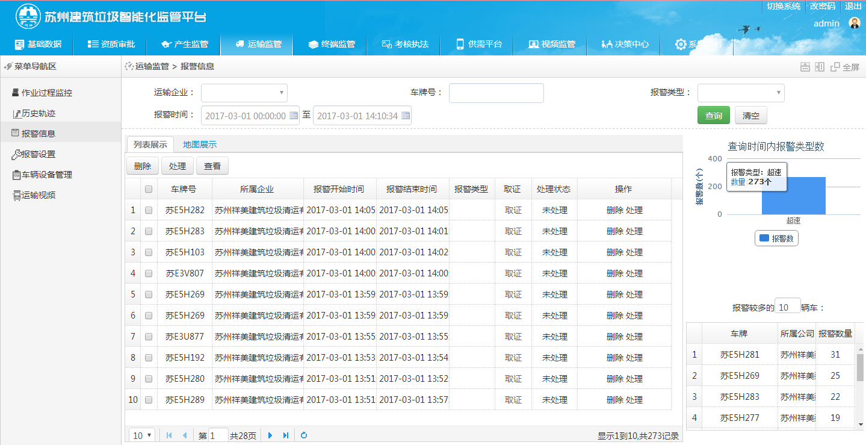Open 终端监管 menu
The image size is (866, 445).
pyautogui.click(x=332, y=44)
